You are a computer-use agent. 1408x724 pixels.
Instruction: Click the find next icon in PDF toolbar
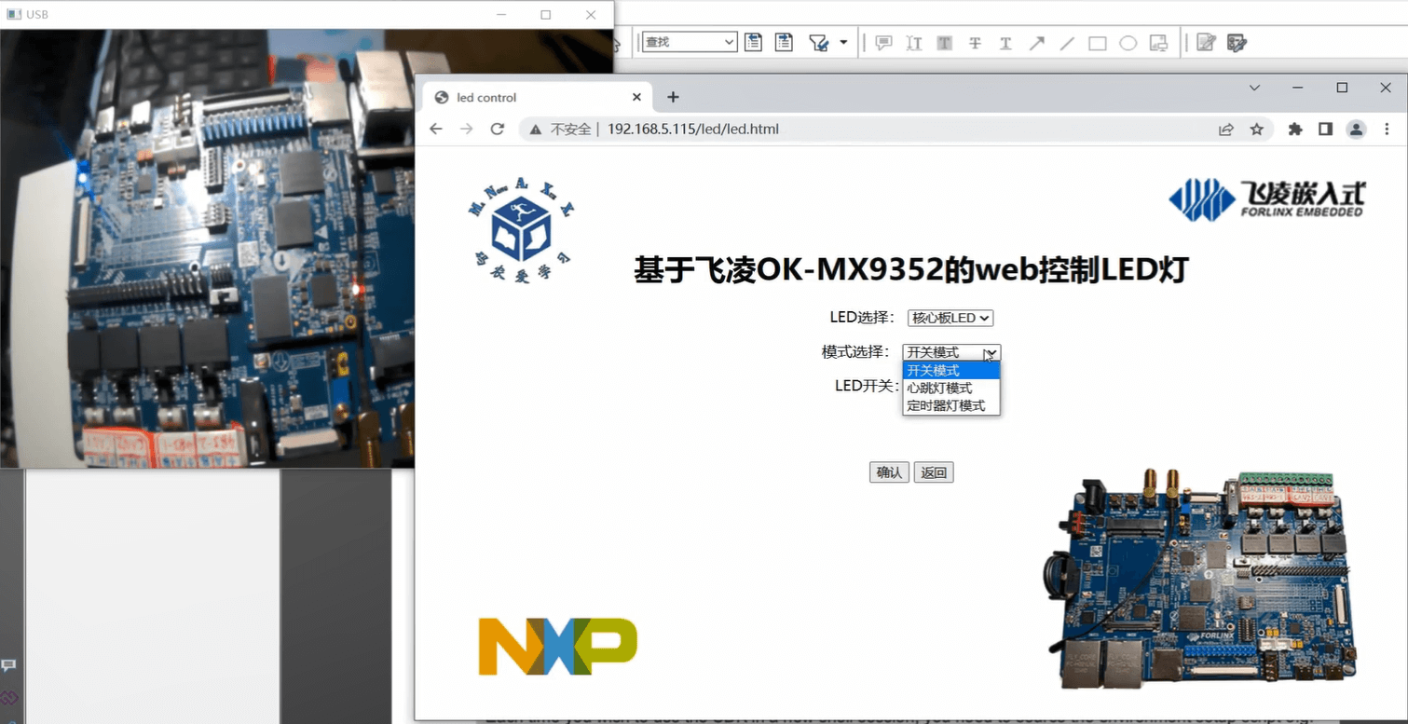[784, 42]
